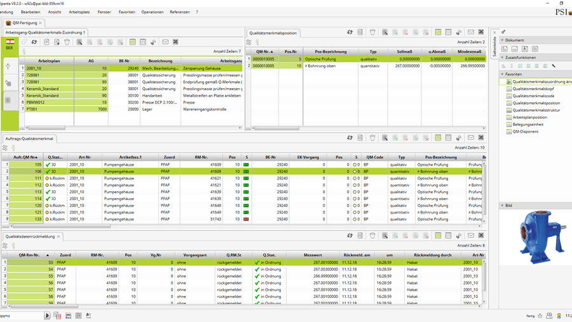Image resolution: width=572 pixels, height=322 pixels.
Task: Sort by Arbeitsplan column header
Action: tap(48, 60)
